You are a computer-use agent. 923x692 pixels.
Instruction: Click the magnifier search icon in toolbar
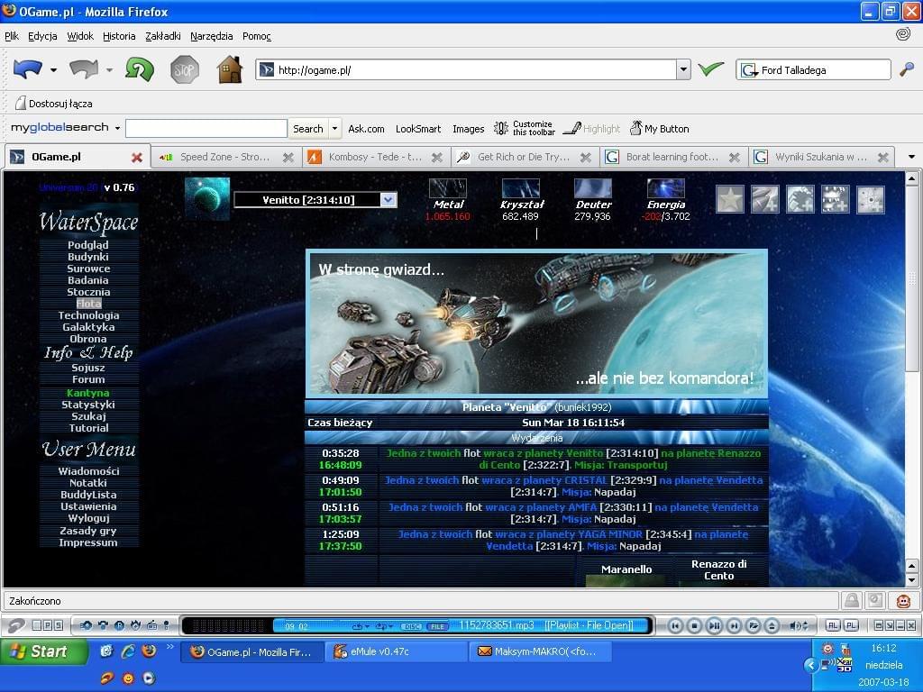coord(907,70)
